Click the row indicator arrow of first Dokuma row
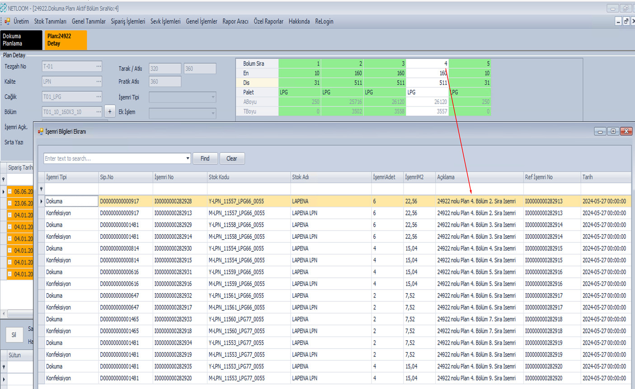 (x=42, y=201)
